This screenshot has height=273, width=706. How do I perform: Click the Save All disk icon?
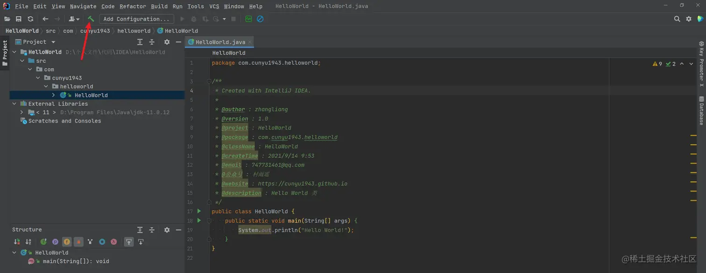click(19, 19)
